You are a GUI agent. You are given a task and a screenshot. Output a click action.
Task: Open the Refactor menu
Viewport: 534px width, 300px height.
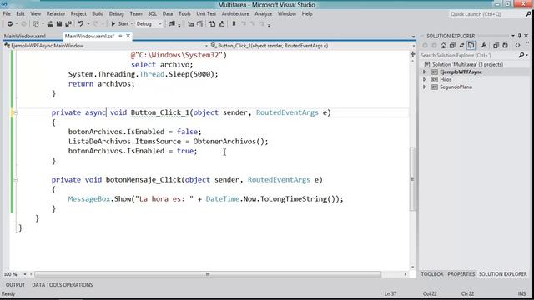[56, 14]
